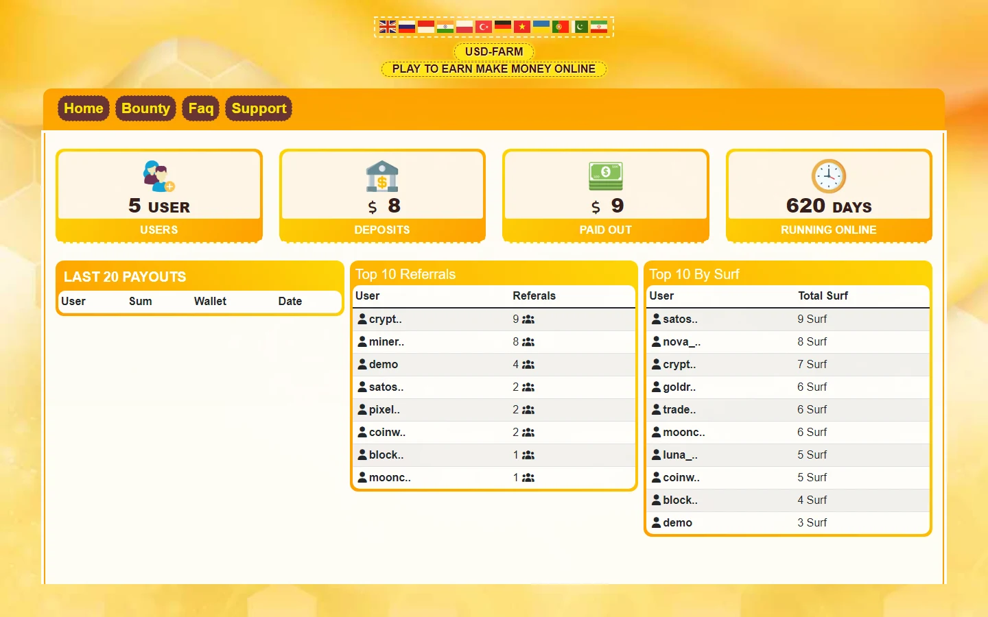Click the referrals group icon in demo row

[x=528, y=365]
